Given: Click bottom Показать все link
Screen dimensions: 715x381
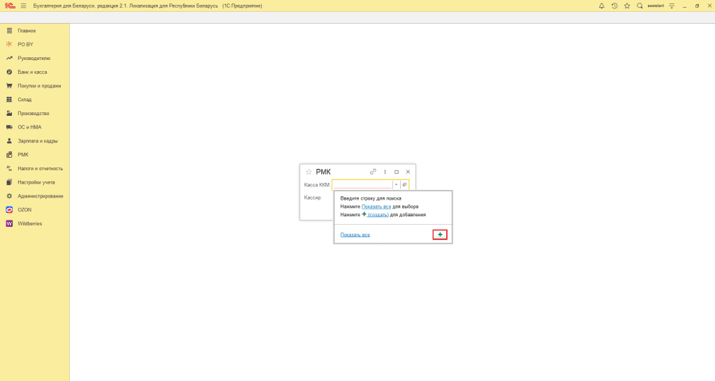Looking at the screenshot, I should 355,234.
